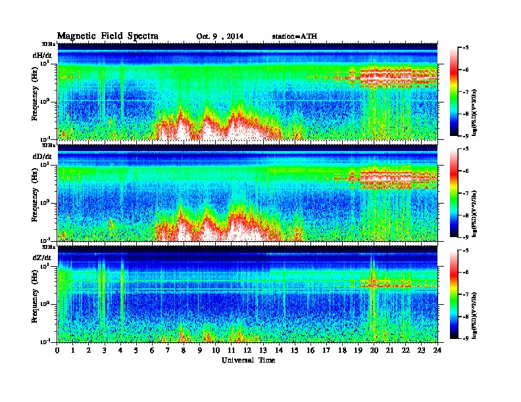Click the dD/dt panel color scale bar
This screenshot has height=402, width=521.
coord(454,193)
